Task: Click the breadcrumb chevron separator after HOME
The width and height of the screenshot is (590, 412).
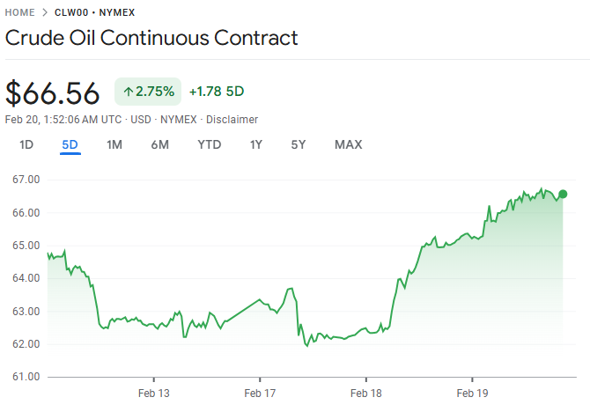Action: click(x=44, y=13)
